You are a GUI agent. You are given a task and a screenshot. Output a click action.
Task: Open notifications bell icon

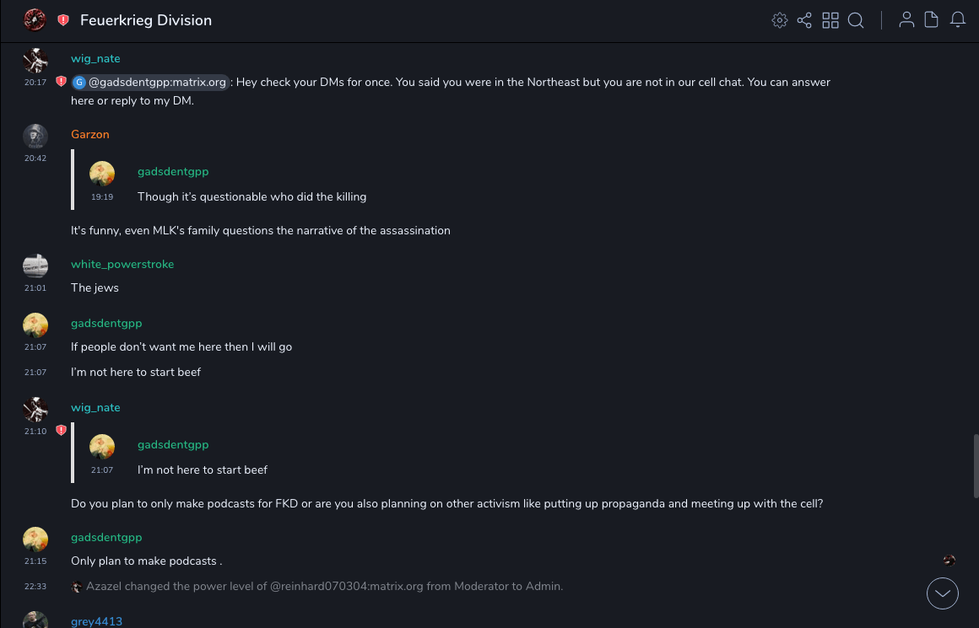958,20
